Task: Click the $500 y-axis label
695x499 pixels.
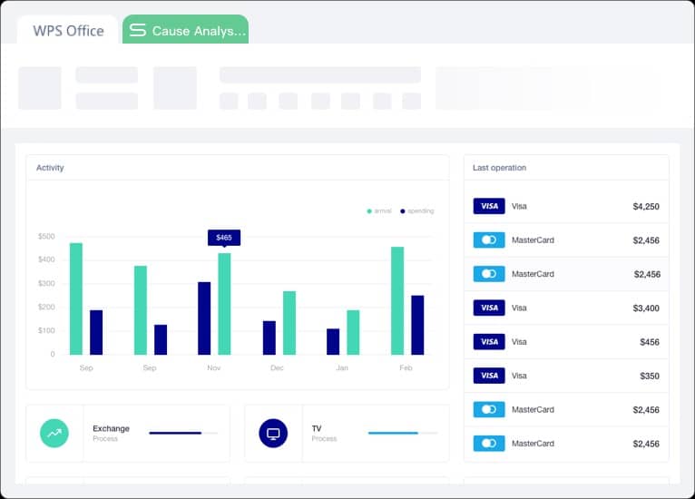Action: click(x=46, y=236)
